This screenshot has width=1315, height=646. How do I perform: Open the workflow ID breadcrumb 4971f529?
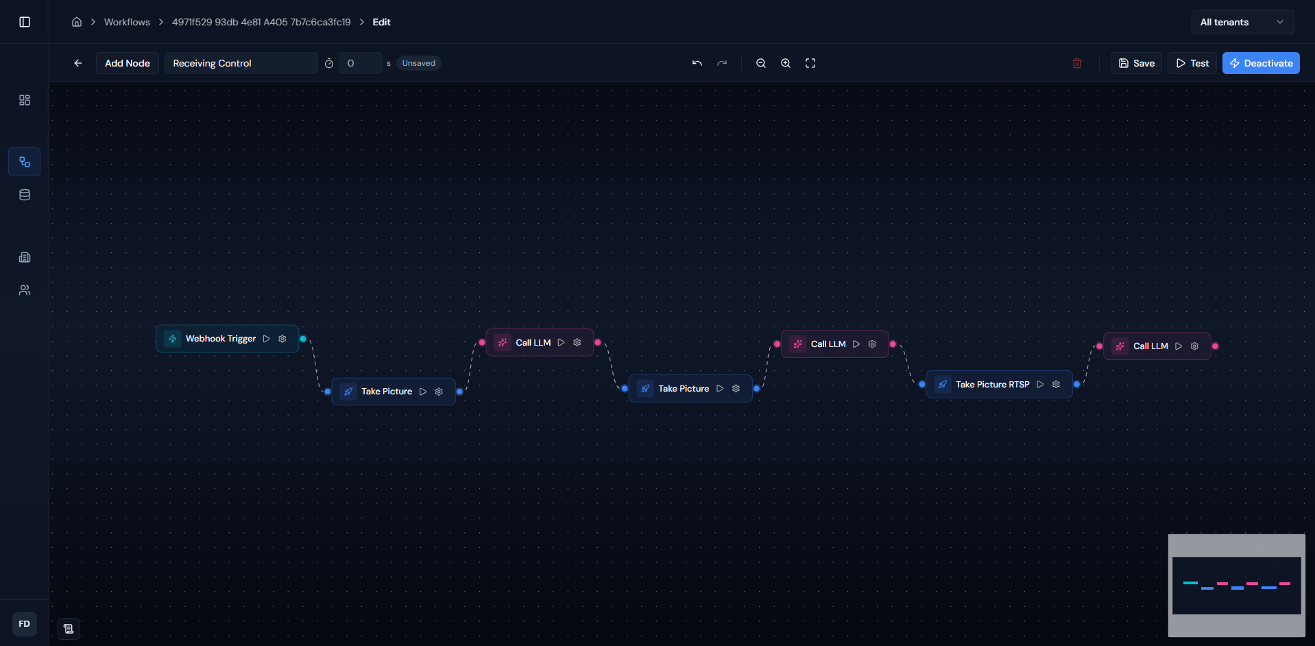tap(261, 22)
